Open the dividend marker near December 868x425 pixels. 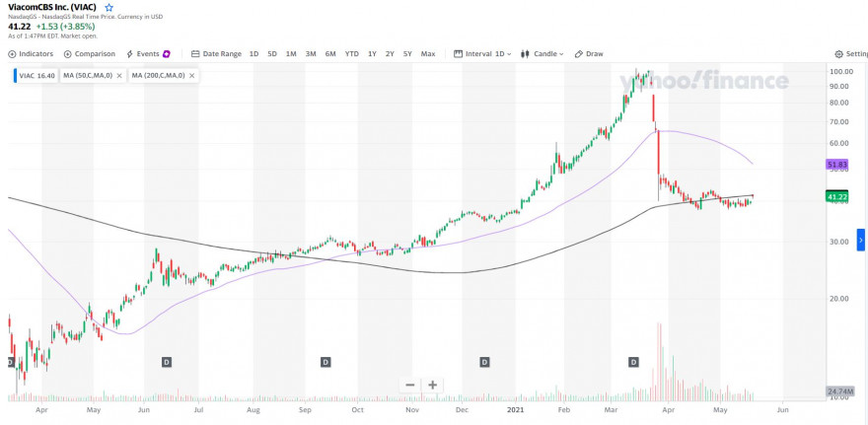[x=484, y=362]
